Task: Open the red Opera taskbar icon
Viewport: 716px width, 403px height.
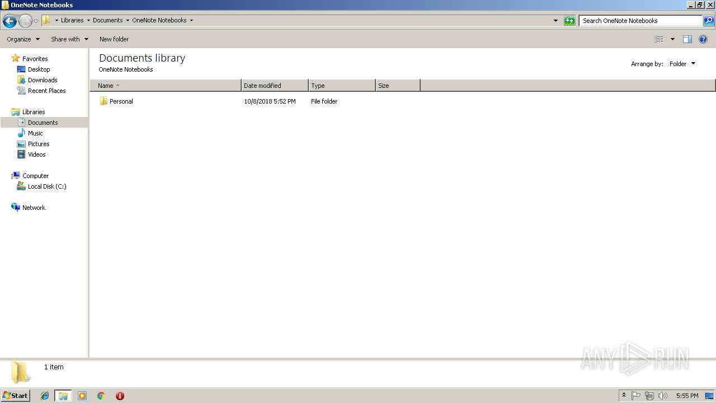Action: [x=120, y=396]
